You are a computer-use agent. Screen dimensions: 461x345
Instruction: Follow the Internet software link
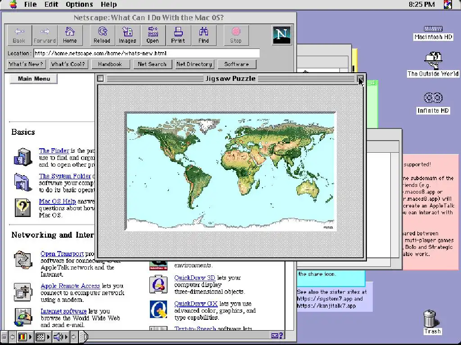point(63,311)
